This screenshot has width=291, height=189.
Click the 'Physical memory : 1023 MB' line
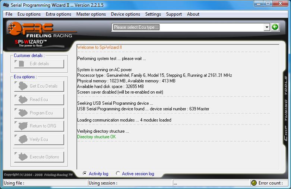(126, 81)
